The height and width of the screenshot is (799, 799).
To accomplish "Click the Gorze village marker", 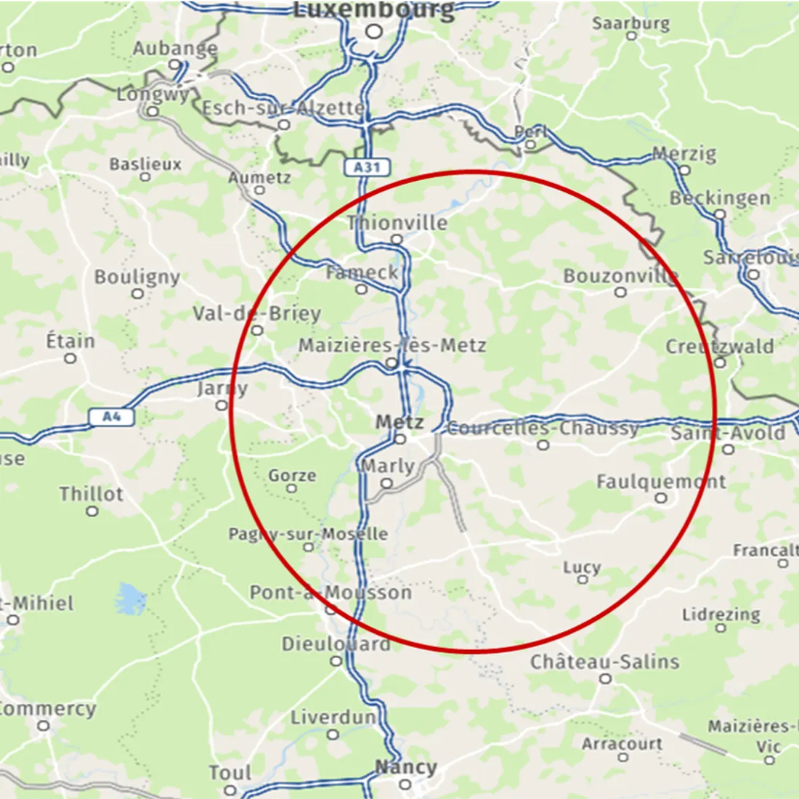I will (x=291, y=489).
